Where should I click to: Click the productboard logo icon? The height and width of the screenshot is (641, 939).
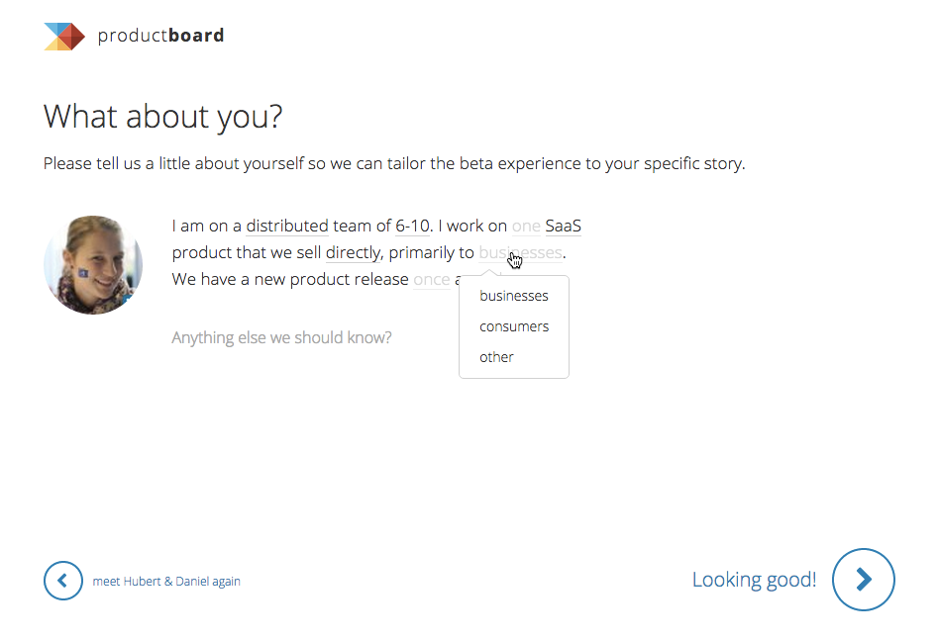64,37
